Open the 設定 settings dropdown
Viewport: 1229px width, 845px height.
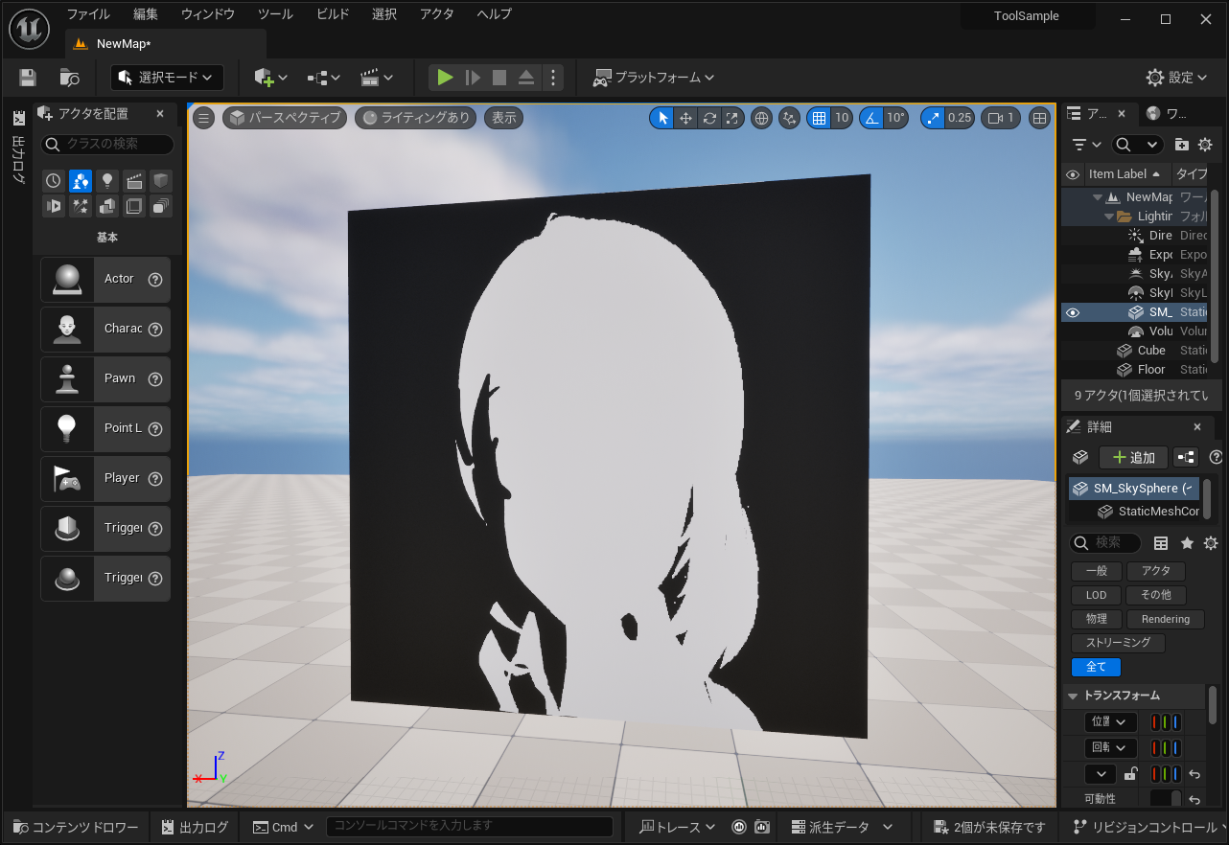[1178, 78]
